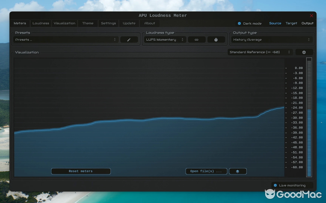Click the link icon beside LUFS Momentary

[x=197, y=39]
